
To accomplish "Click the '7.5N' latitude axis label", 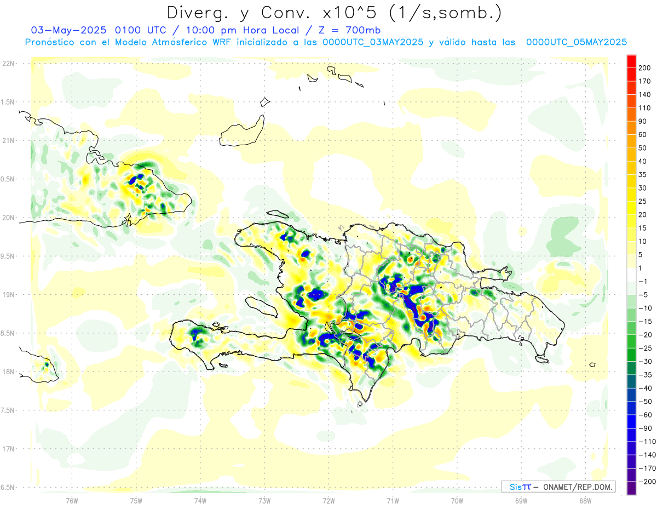I will coord(8,410).
